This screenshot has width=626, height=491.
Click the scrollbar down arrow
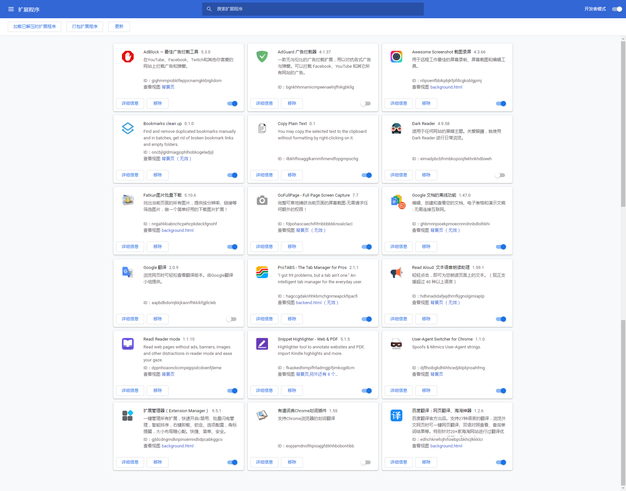(x=623, y=488)
